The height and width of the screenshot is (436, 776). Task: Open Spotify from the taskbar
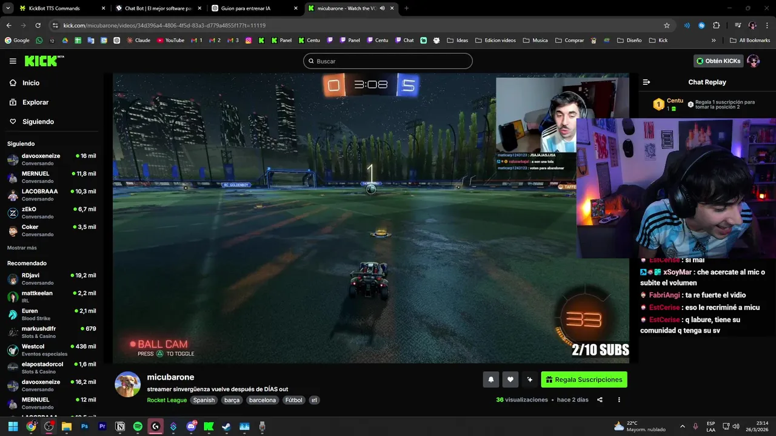138,426
